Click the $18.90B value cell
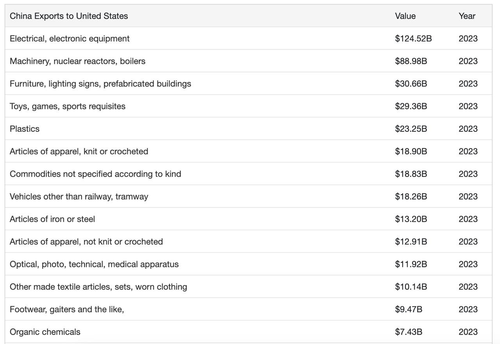 pyautogui.click(x=411, y=151)
